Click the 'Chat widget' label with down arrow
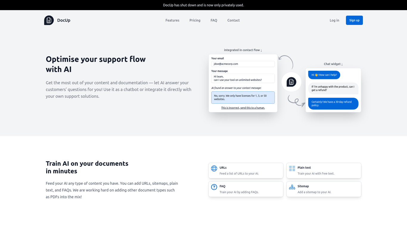The image size is (407, 228). tap(333, 64)
